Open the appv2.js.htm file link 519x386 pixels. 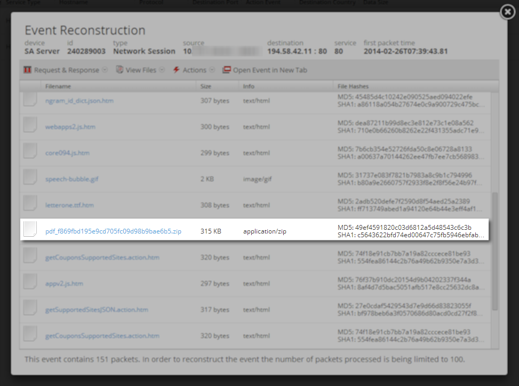coord(65,283)
